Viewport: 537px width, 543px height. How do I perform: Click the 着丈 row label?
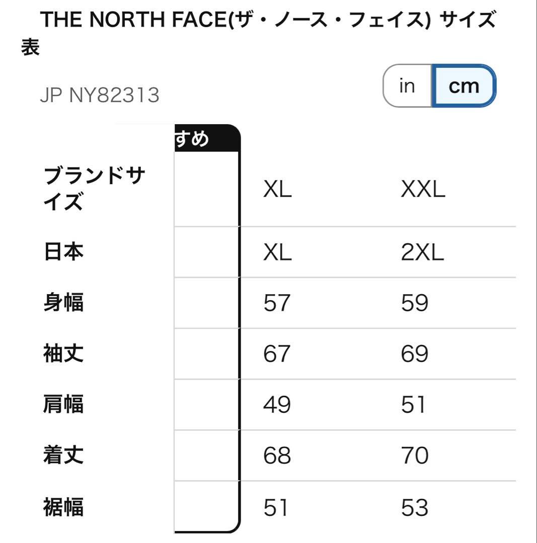click(x=63, y=456)
